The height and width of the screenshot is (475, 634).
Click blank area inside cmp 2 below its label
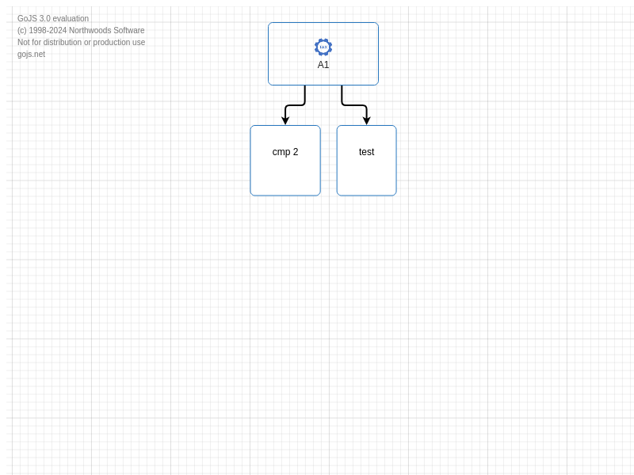[285, 178]
